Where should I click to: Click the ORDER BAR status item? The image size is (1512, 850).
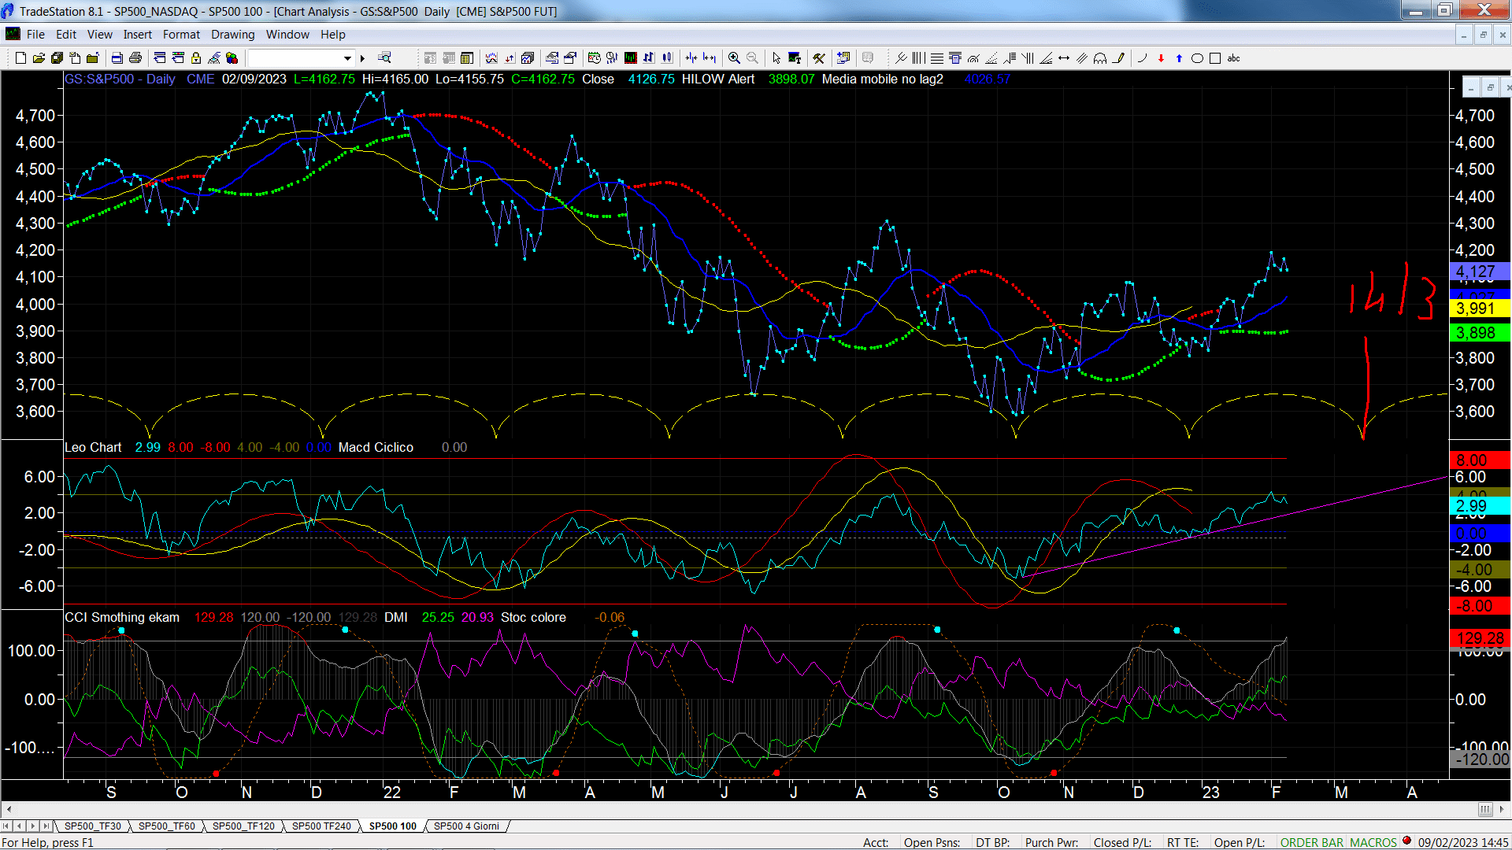point(1312,842)
